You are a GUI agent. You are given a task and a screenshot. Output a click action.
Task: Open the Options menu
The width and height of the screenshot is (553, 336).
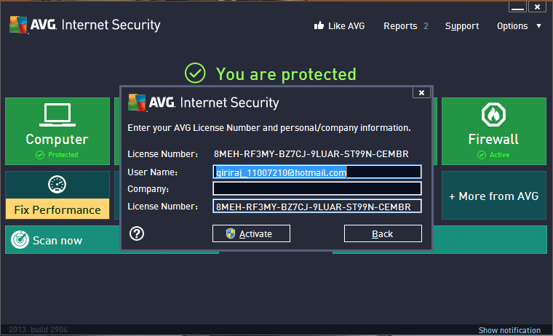pyautogui.click(x=512, y=26)
